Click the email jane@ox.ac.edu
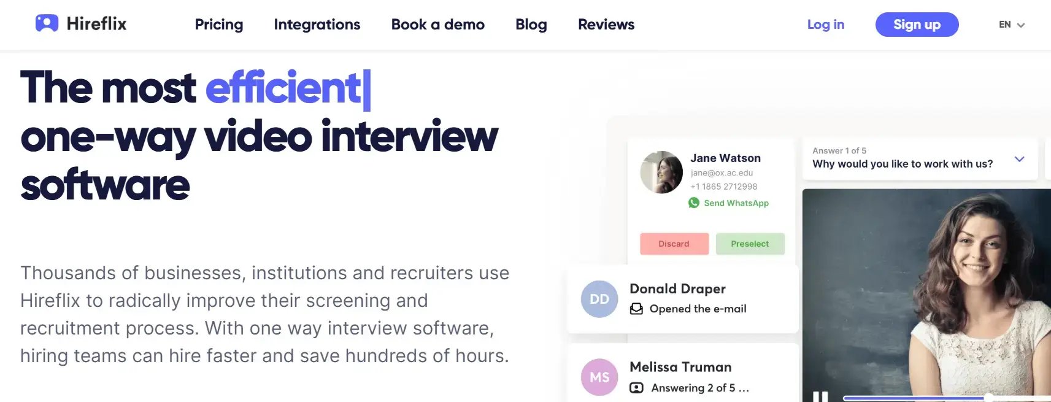The height and width of the screenshot is (402, 1051). (722, 173)
